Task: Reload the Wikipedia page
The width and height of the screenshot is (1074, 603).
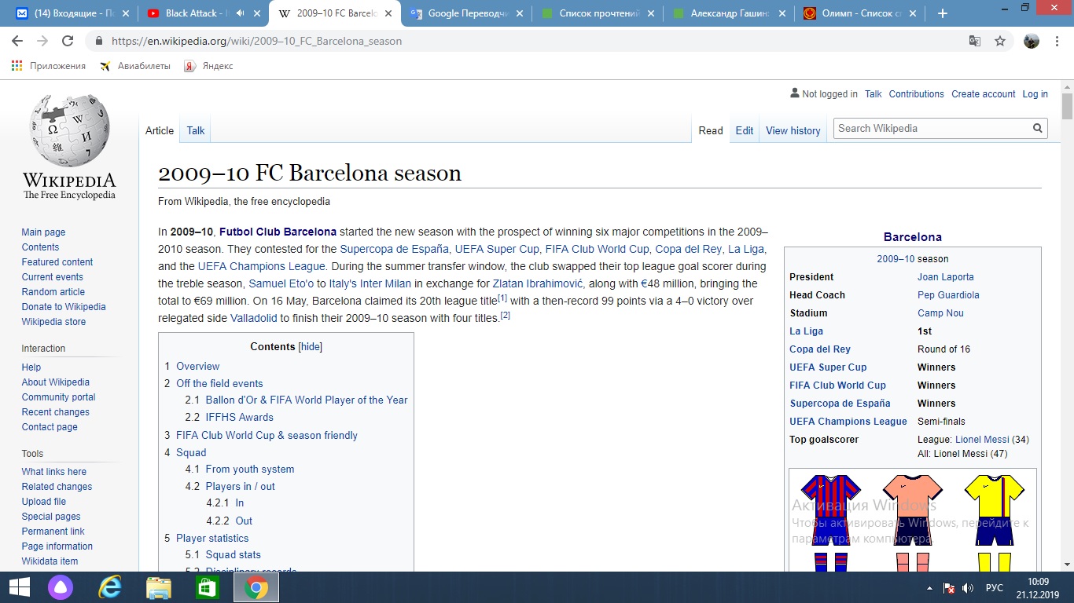Action: [x=68, y=41]
